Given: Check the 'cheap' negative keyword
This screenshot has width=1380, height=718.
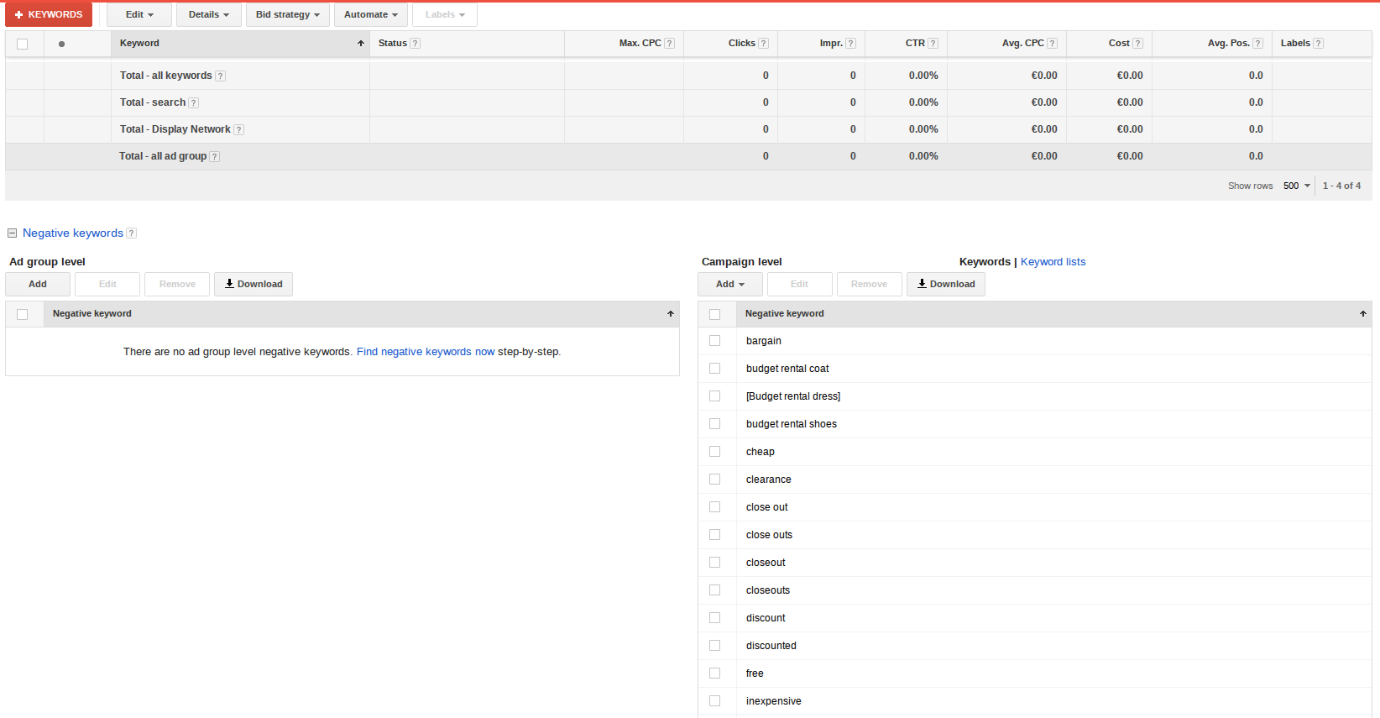Looking at the screenshot, I should 715,452.
